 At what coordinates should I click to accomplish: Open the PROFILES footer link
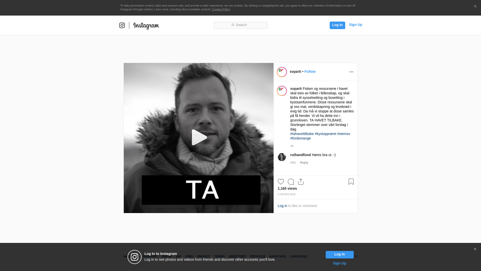pos(258,256)
